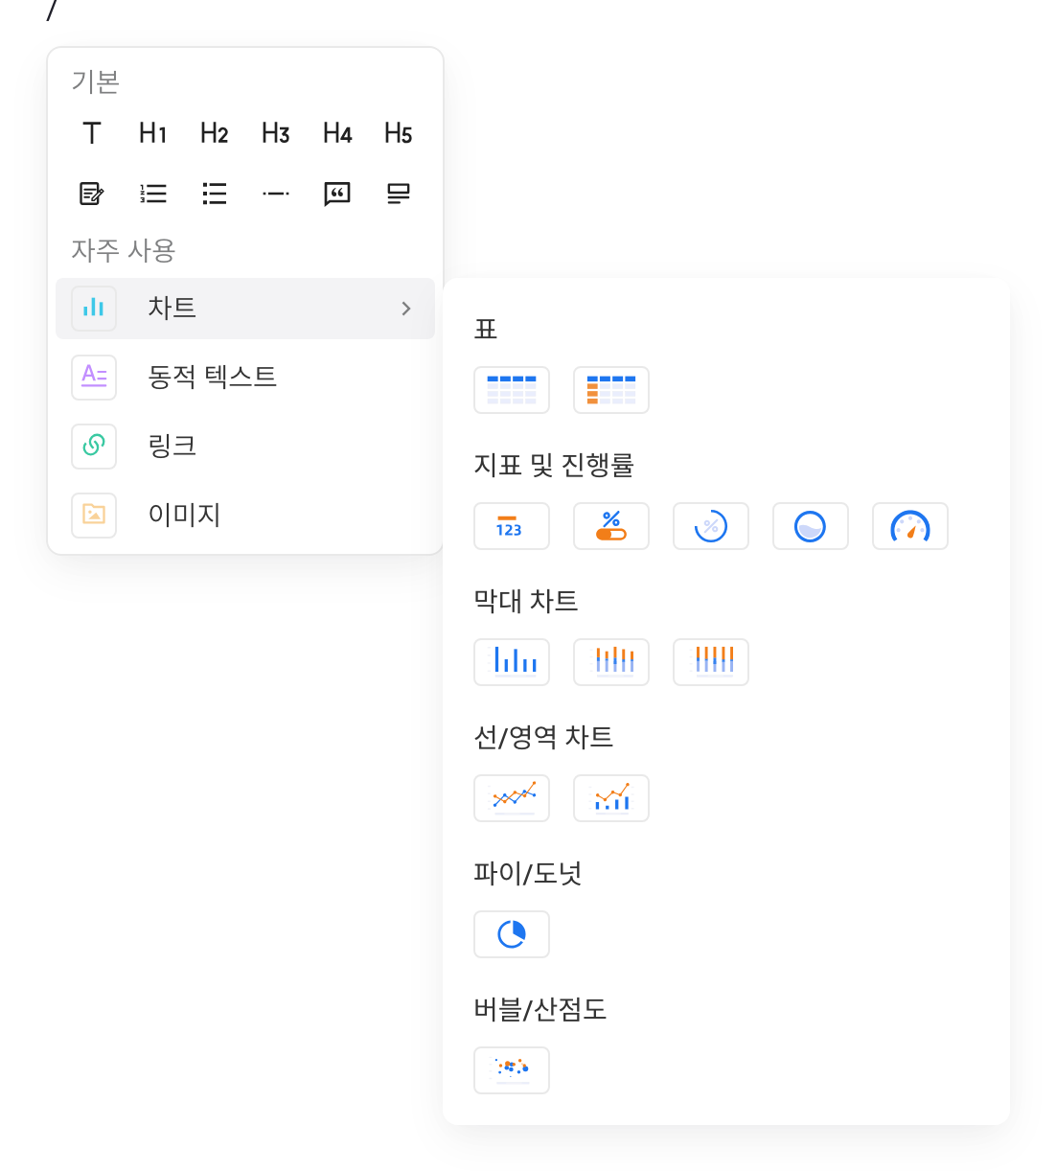Choose the basic table chart icon
This screenshot has height=1171, width=1056.
[x=512, y=390]
